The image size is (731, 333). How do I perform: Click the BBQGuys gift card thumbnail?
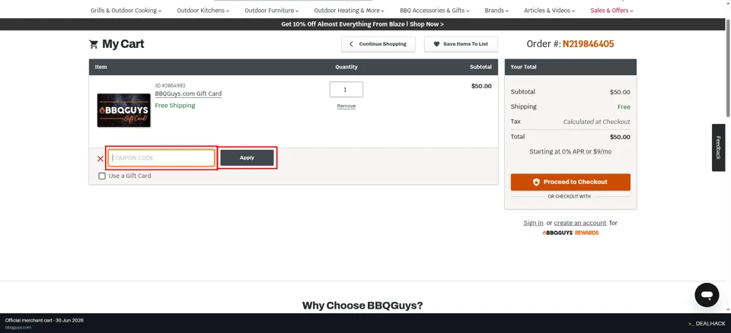(x=123, y=110)
